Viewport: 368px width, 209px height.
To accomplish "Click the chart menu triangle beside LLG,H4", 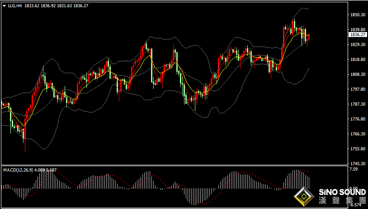I will [x=5, y=6].
